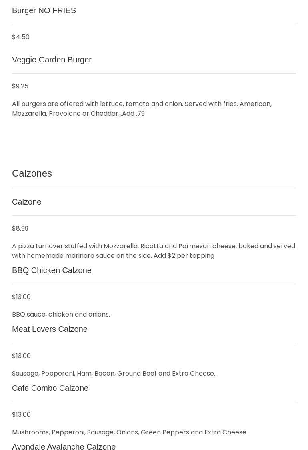Click the BBQ Chicken Calzone $13.00 price
The height and width of the screenshot is (450, 308).
click(x=21, y=297)
